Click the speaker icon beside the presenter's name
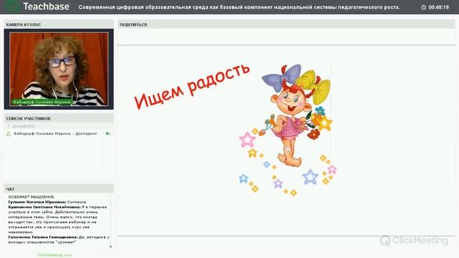 click(108, 133)
